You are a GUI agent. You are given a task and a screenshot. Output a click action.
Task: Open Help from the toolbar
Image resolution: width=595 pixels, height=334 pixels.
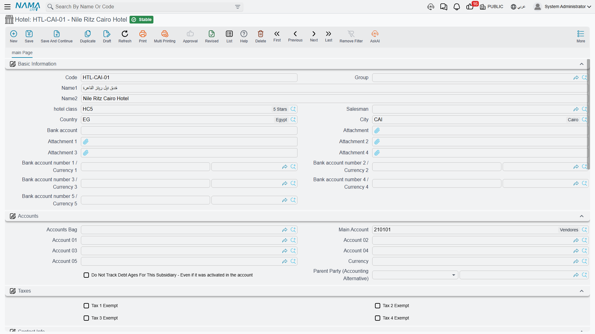point(244,36)
